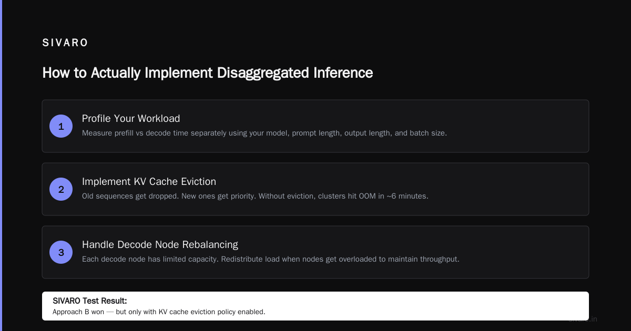The height and width of the screenshot is (331, 631).
Task: Select the step 3 numbered circle
Action: point(61,252)
